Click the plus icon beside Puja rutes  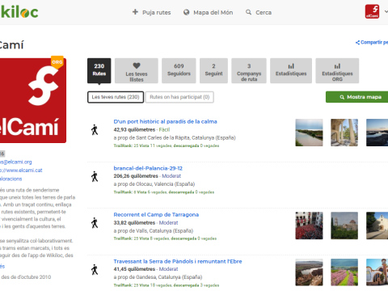click(135, 12)
